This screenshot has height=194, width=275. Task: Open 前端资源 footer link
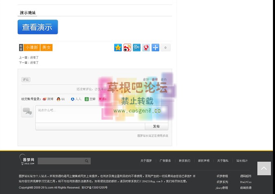246,188
